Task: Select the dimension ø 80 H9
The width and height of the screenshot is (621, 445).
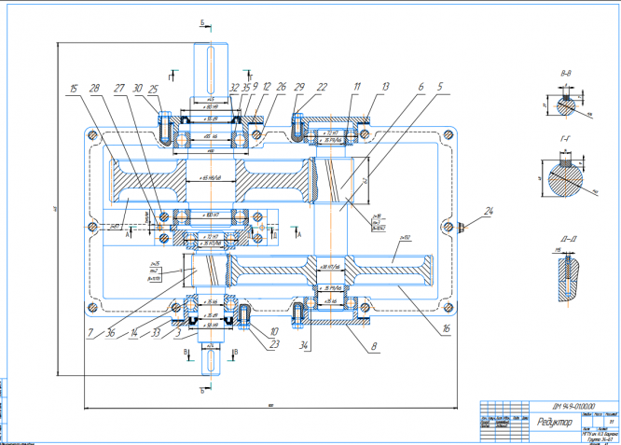Action: pos(211,107)
